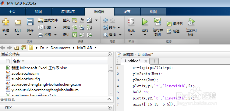
Task: Click the Save (保存) floppy disk icon
Action: click(30, 22)
